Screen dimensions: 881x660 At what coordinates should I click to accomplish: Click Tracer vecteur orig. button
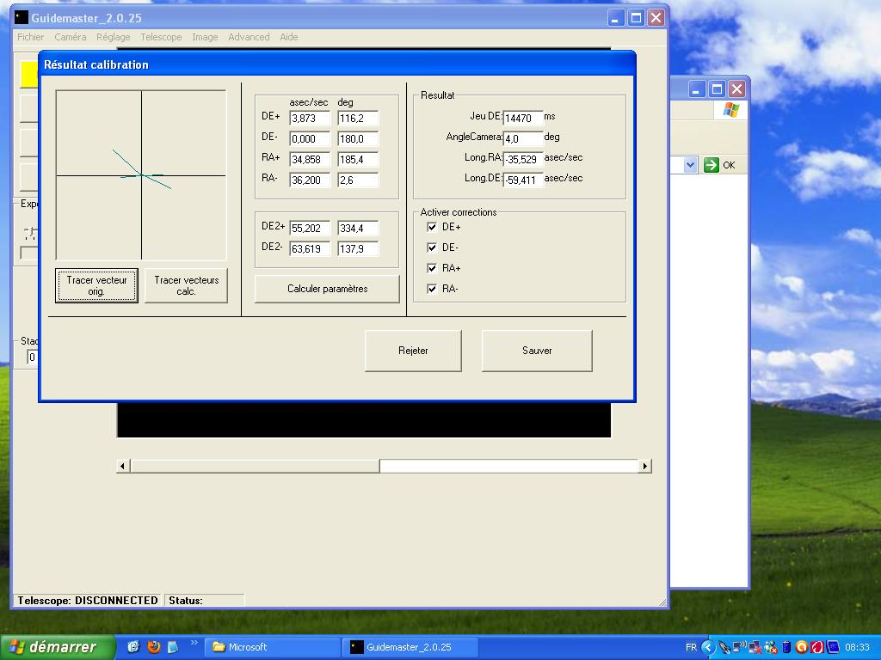click(x=96, y=285)
